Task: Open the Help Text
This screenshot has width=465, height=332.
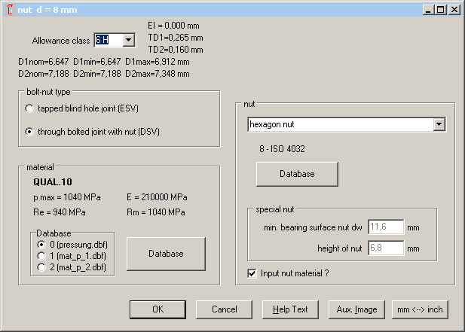Action: (x=290, y=309)
